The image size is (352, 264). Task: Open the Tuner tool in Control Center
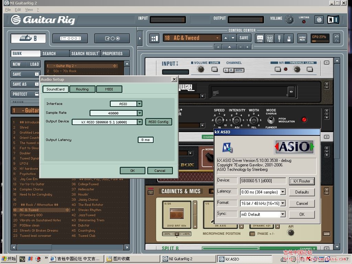(279, 38)
